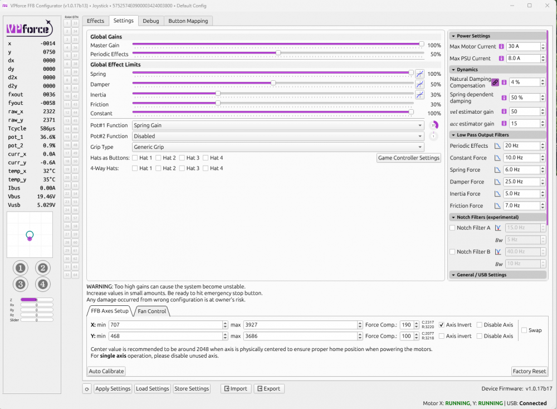This screenshot has height=409, width=557.
Task: Open the Fan Control tab
Action: [x=152, y=311]
